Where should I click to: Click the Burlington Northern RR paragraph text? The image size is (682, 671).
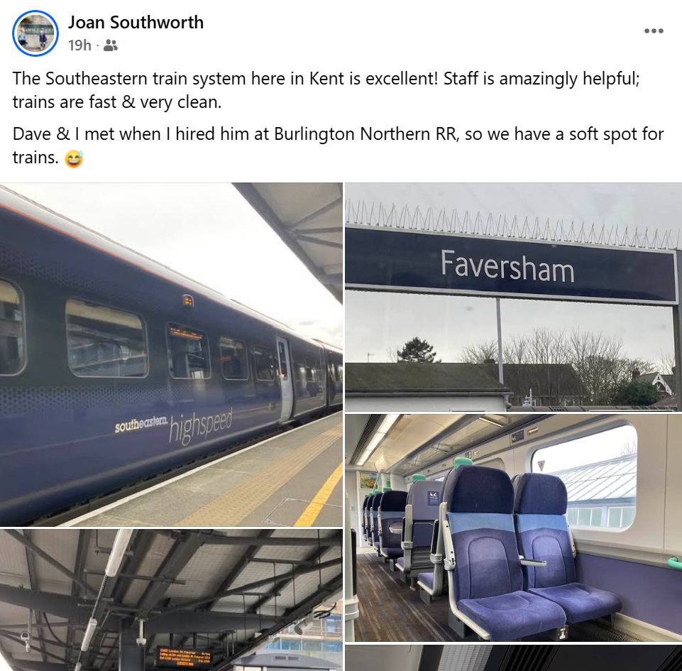pyautogui.click(x=338, y=146)
